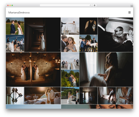View wedding party walking on pier photo
139x117 pixels.
[70, 61]
